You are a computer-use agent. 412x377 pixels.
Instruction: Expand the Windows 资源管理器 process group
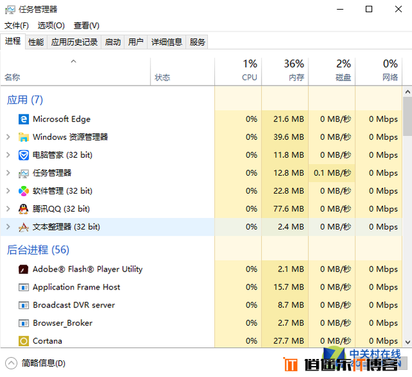click(8, 137)
